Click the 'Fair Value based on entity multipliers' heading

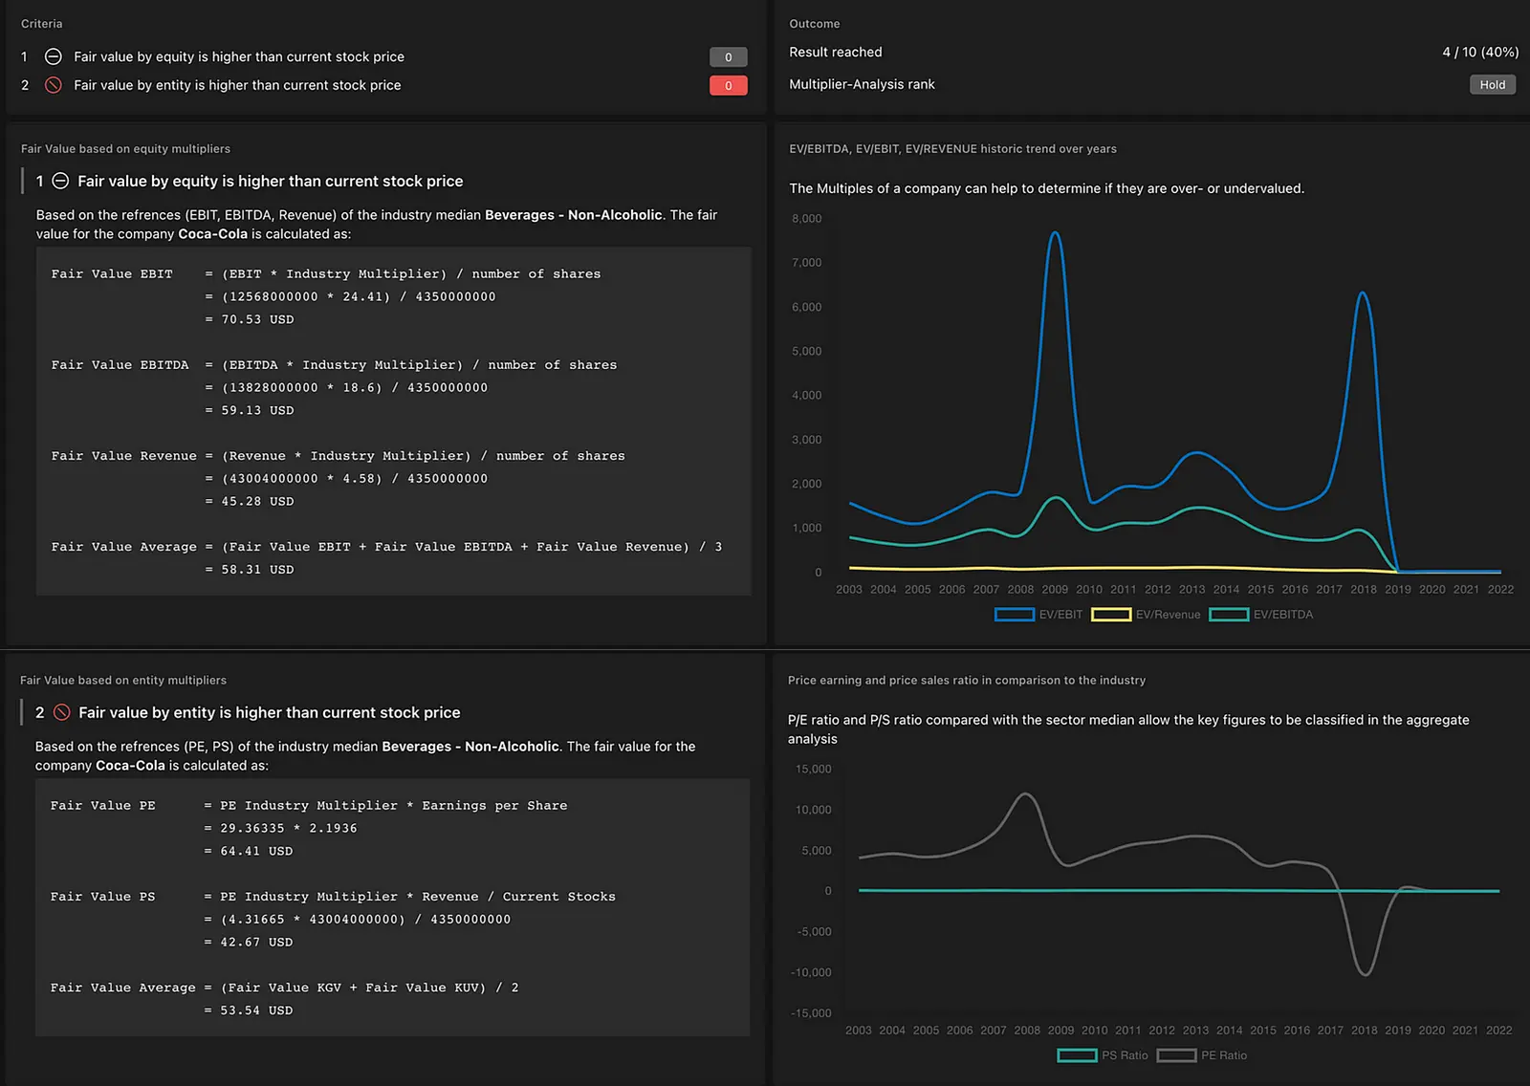123,681
